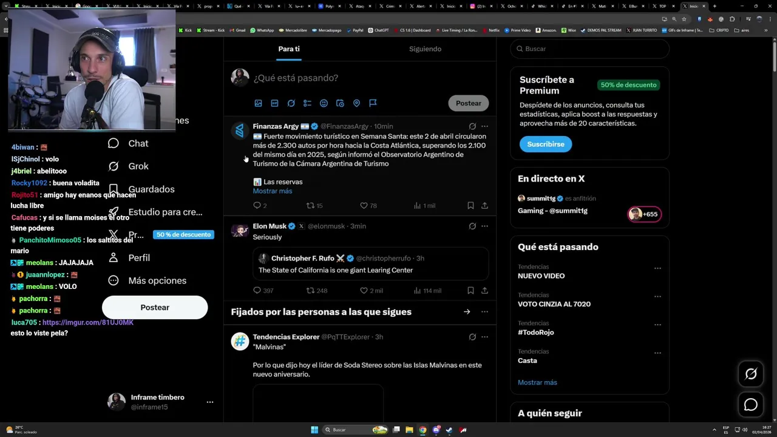Open options for Casta trend
777x437 pixels.
pyautogui.click(x=657, y=353)
